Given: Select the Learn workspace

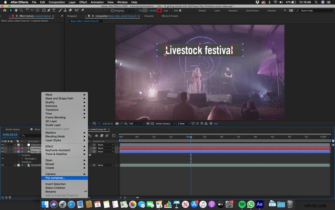Looking at the screenshot, I should click(x=217, y=11).
